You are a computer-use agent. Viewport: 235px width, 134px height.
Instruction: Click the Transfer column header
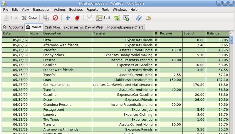(123, 33)
